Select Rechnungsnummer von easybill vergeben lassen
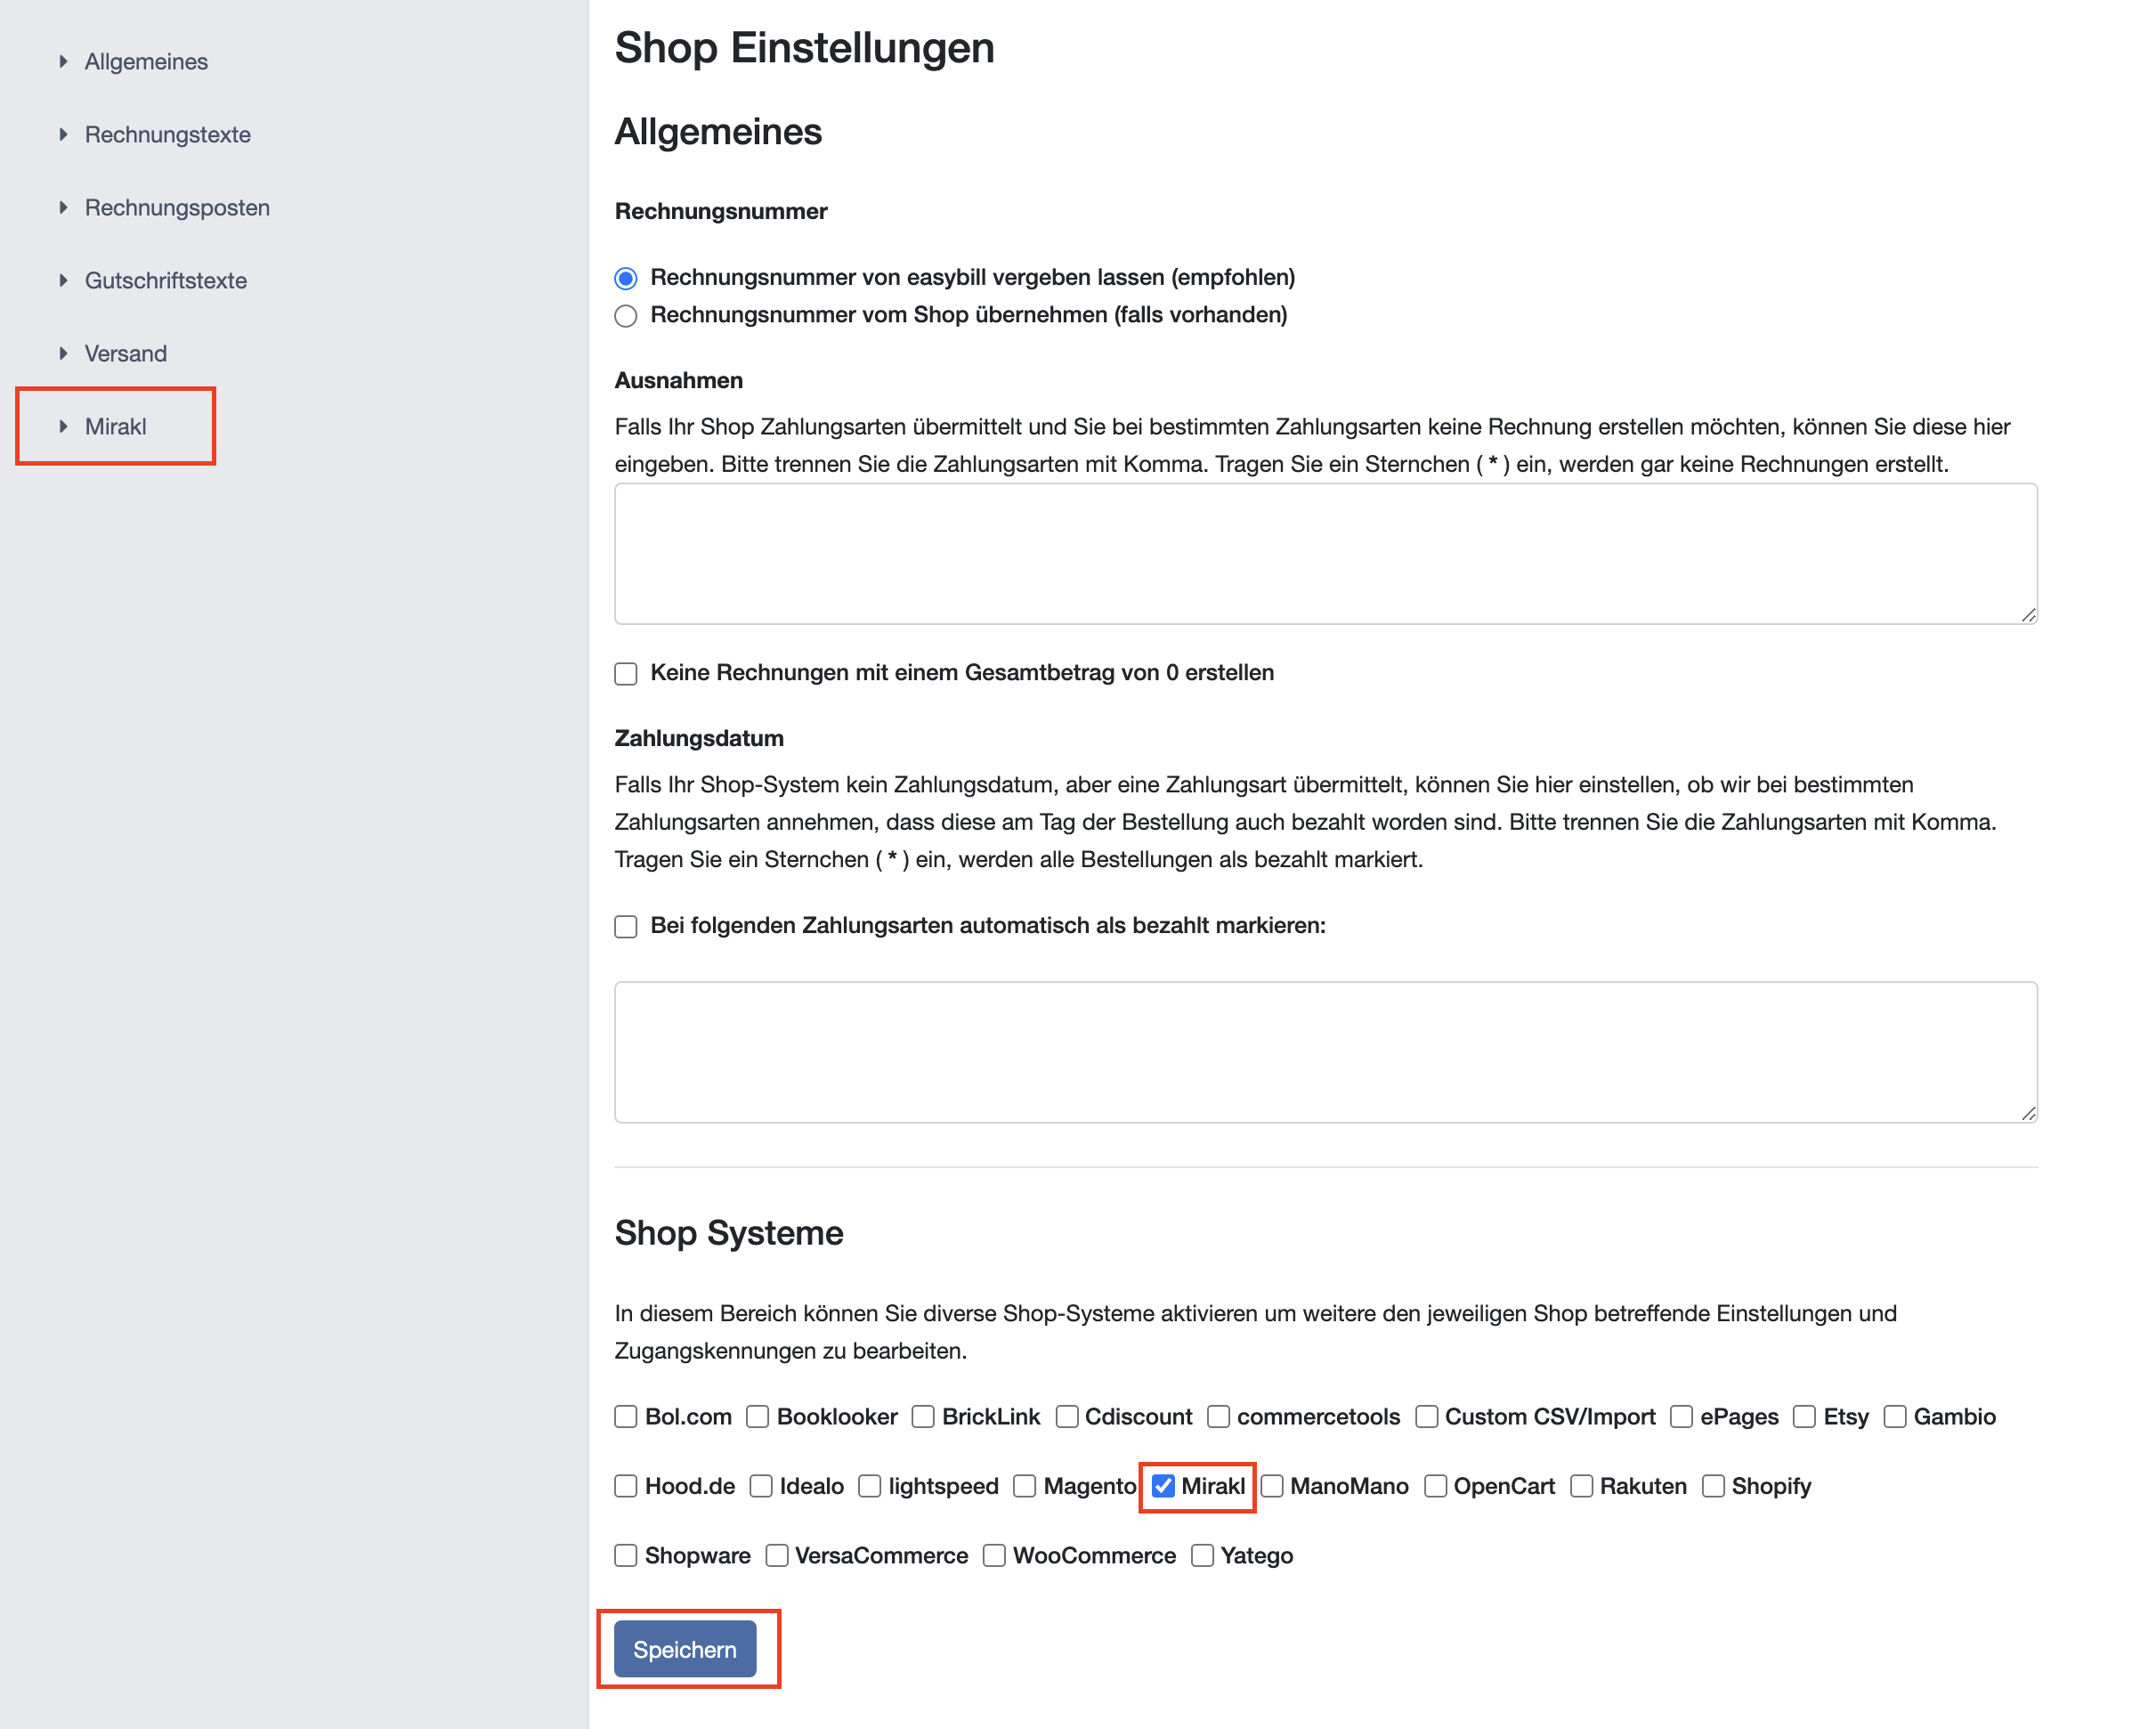Screen dimensions: 2156x1729 [626, 278]
